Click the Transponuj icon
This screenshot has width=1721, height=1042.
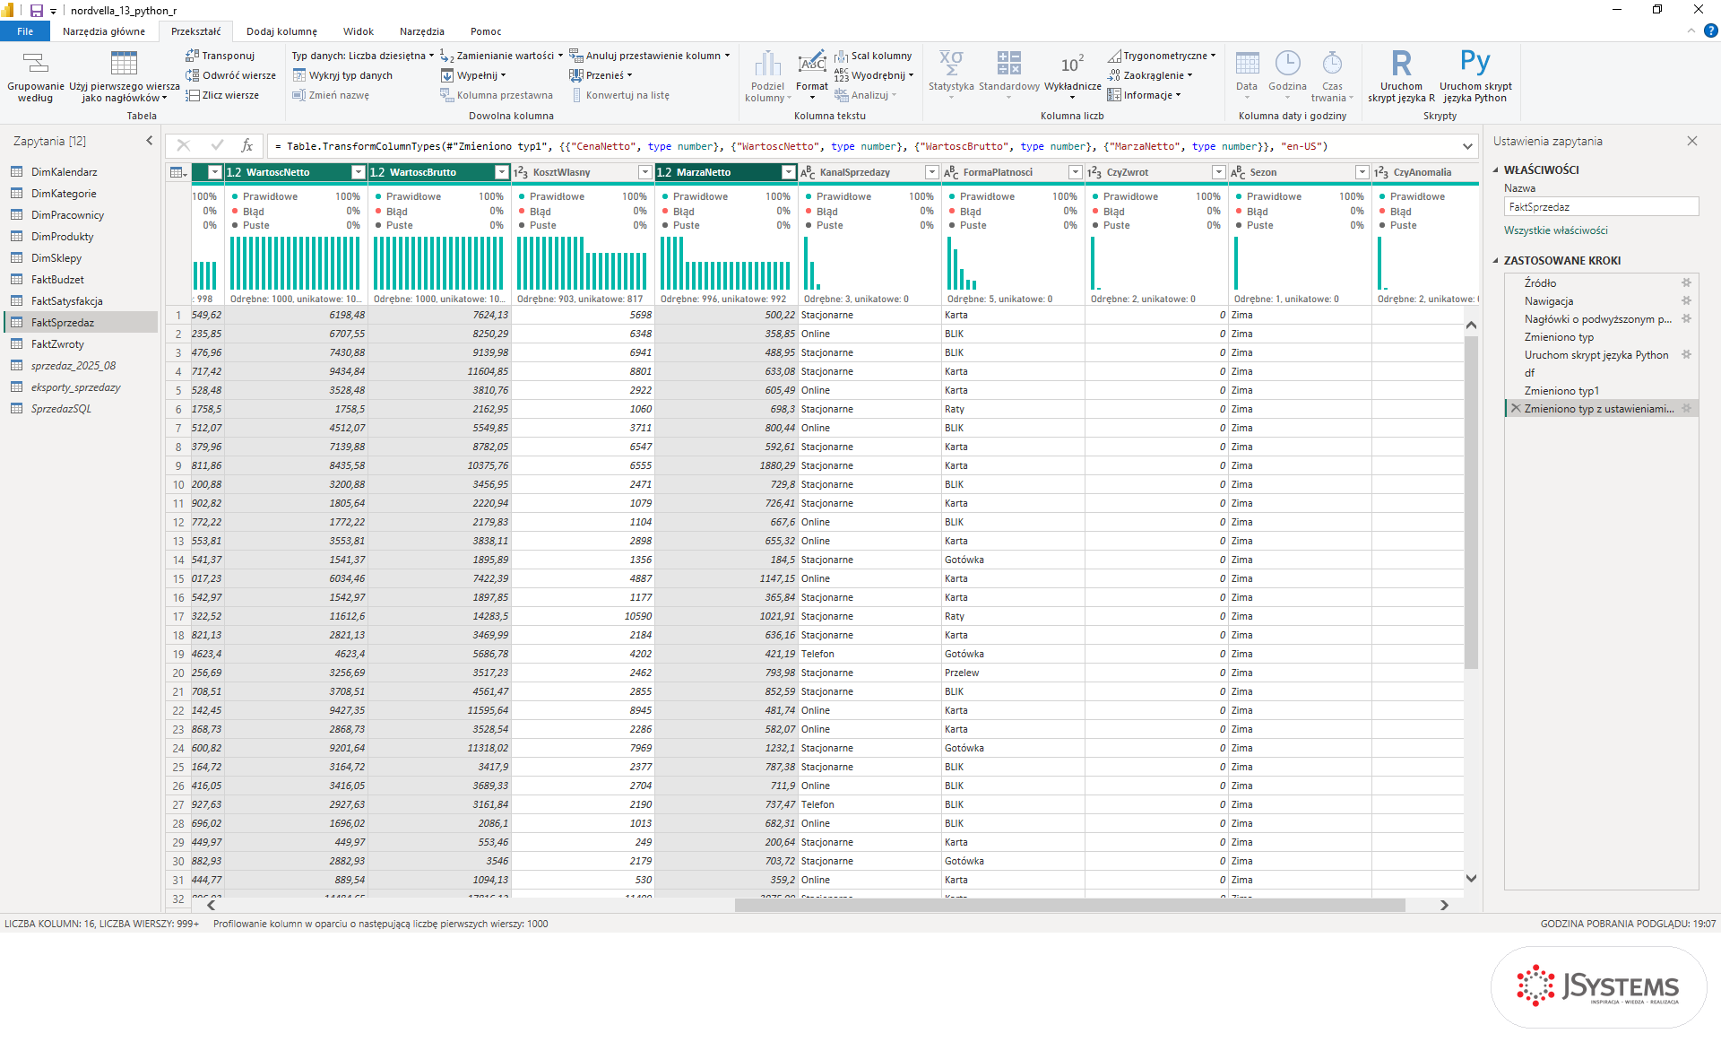click(x=192, y=56)
